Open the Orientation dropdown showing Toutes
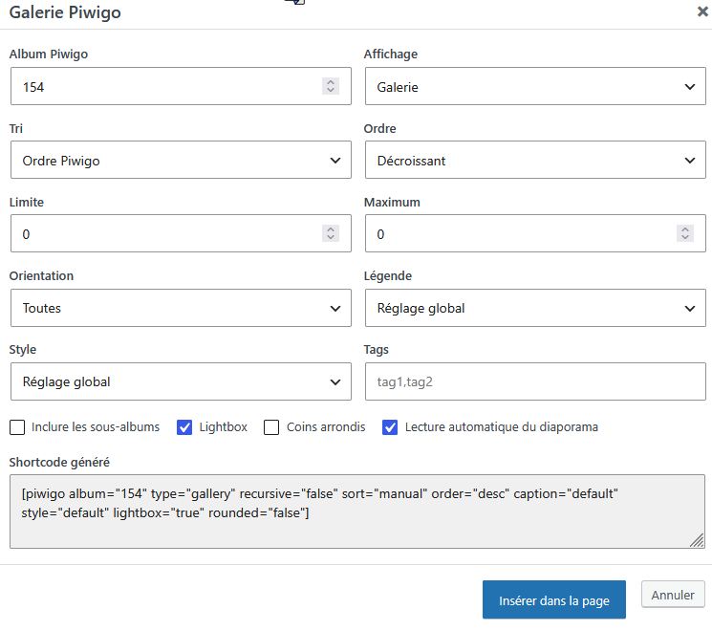 point(181,308)
